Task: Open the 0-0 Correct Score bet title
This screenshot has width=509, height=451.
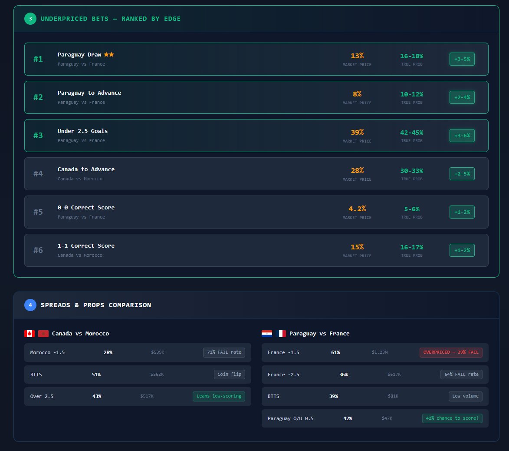Action: point(86,207)
